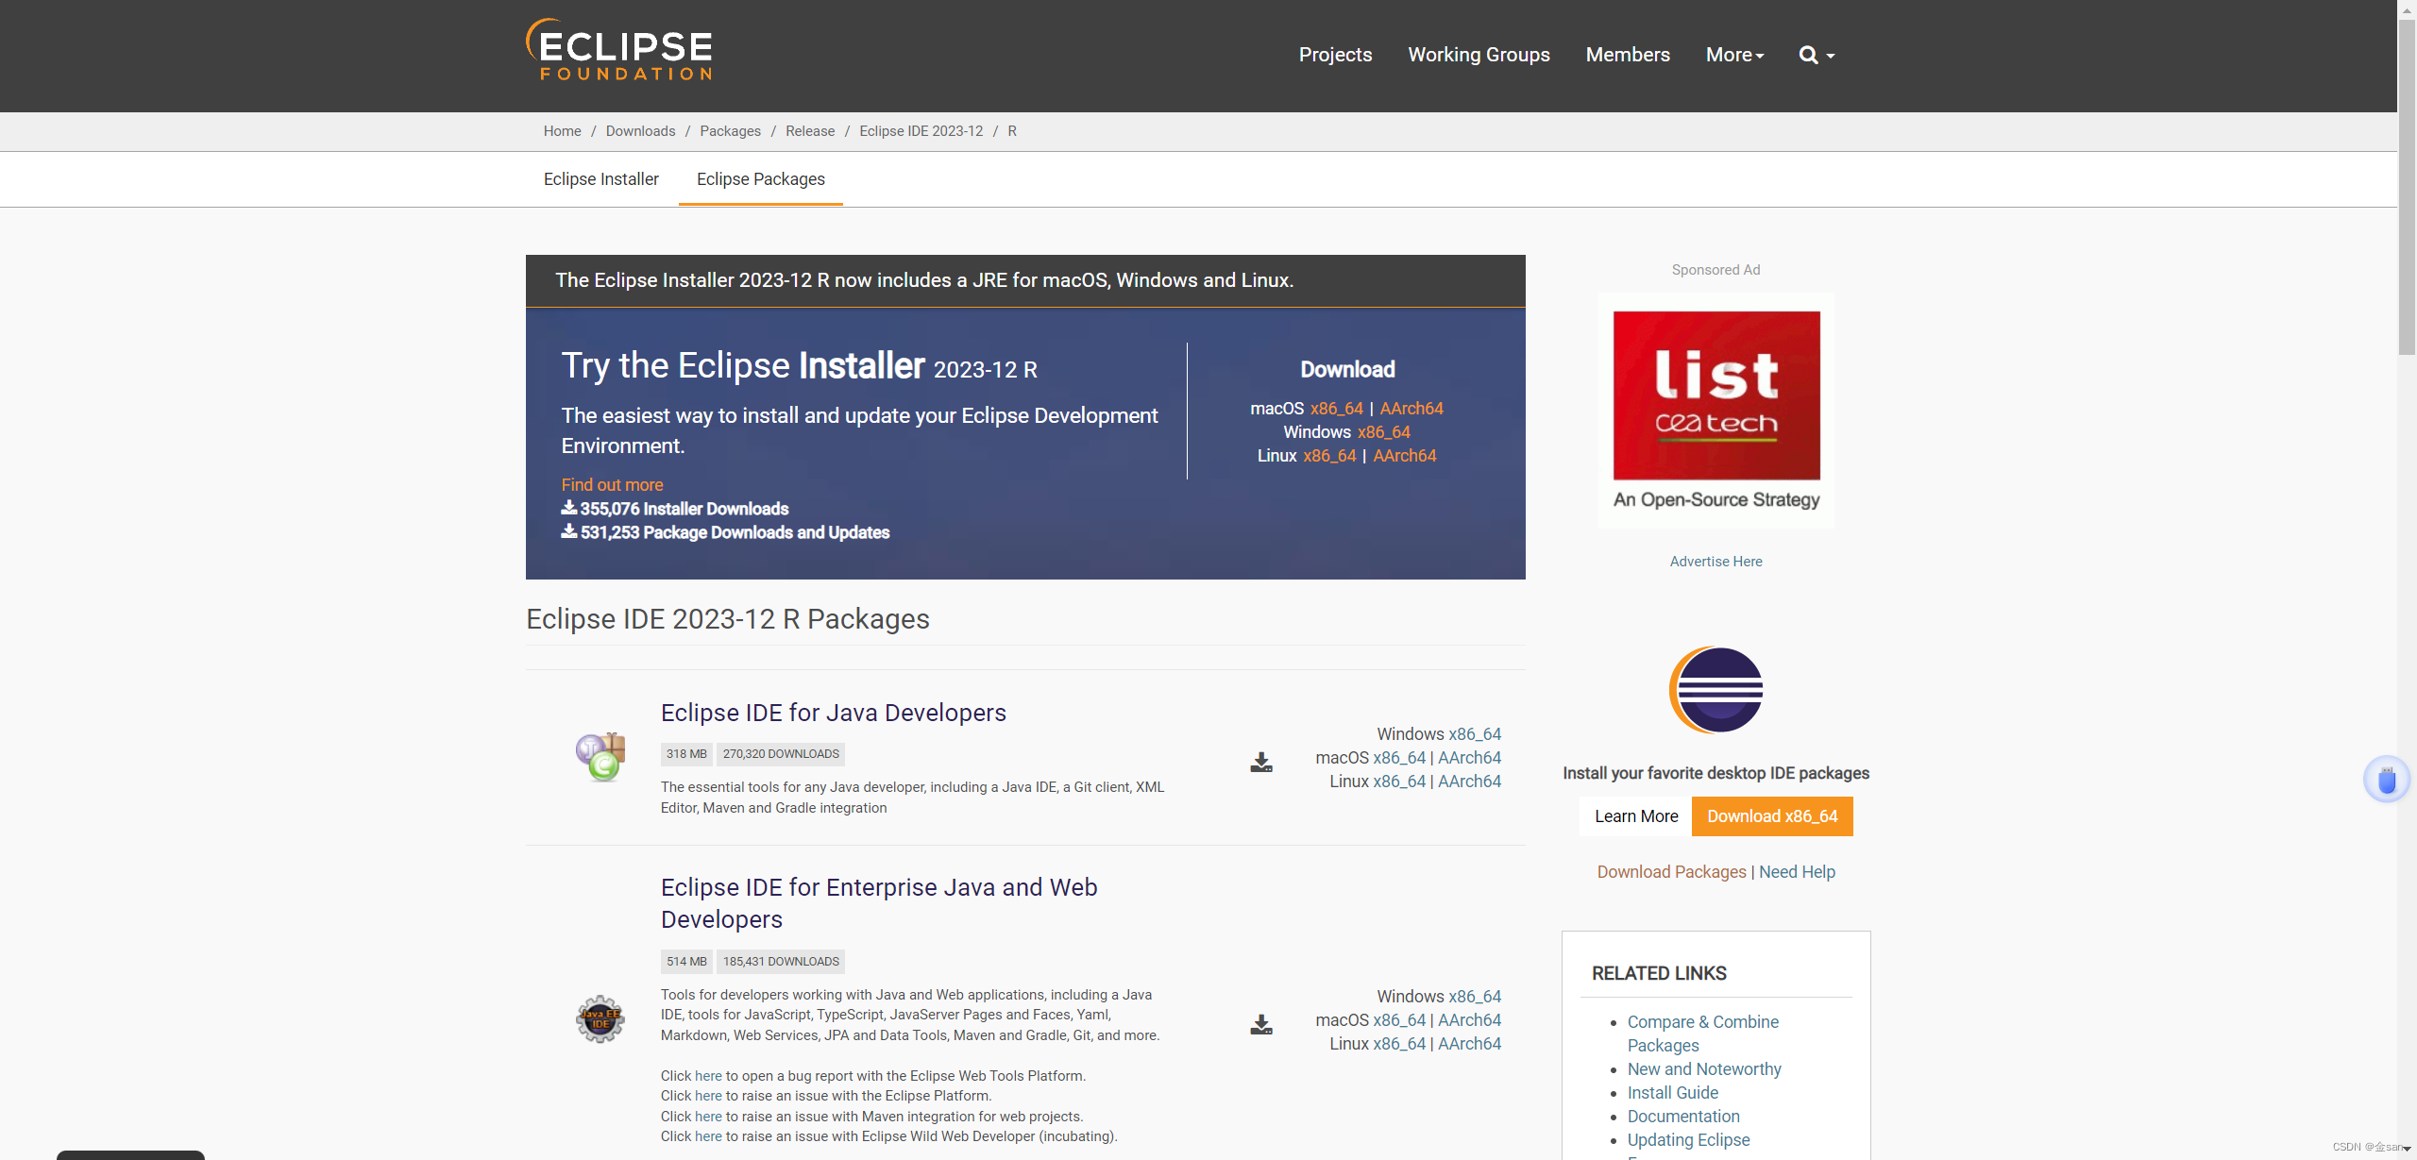Open the Release breadcrumb link

[810, 131]
